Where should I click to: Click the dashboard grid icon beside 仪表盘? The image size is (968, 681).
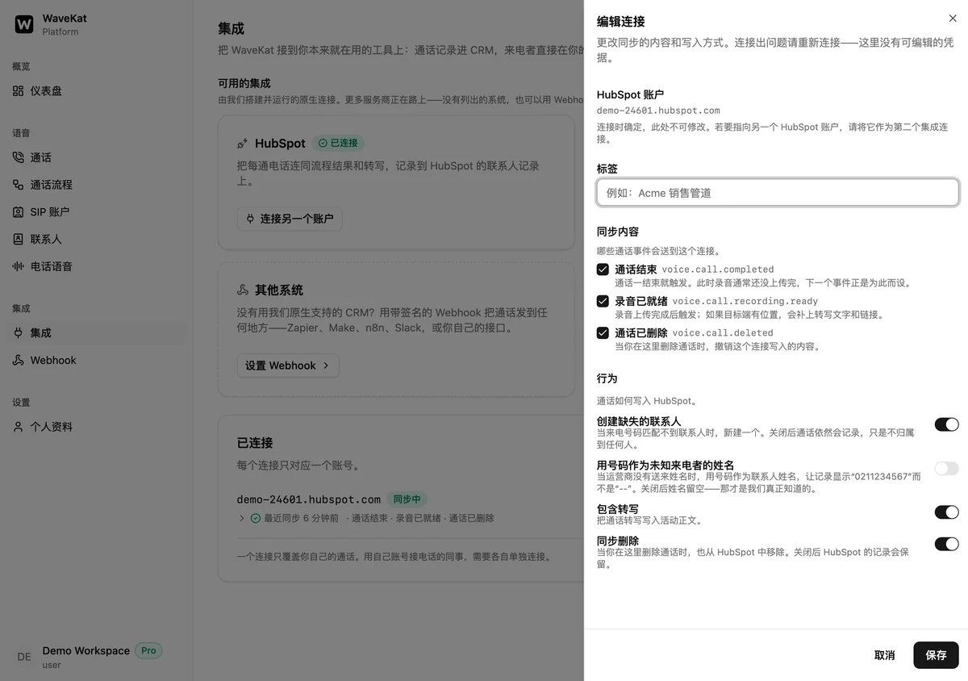click(19, 91)
